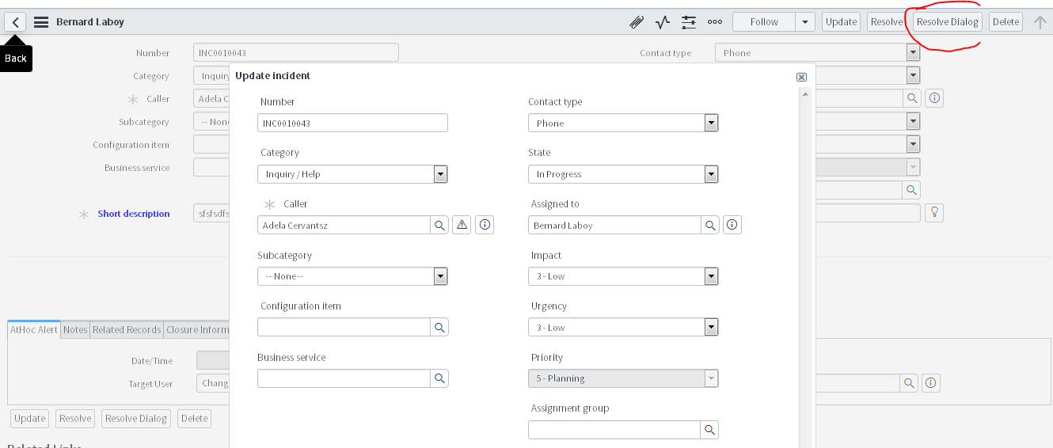Viewport: 1053px width, 448px height.
Task: Show Caller record info icon in dialog
Action: pyautogui.click(x=485, y=226)
